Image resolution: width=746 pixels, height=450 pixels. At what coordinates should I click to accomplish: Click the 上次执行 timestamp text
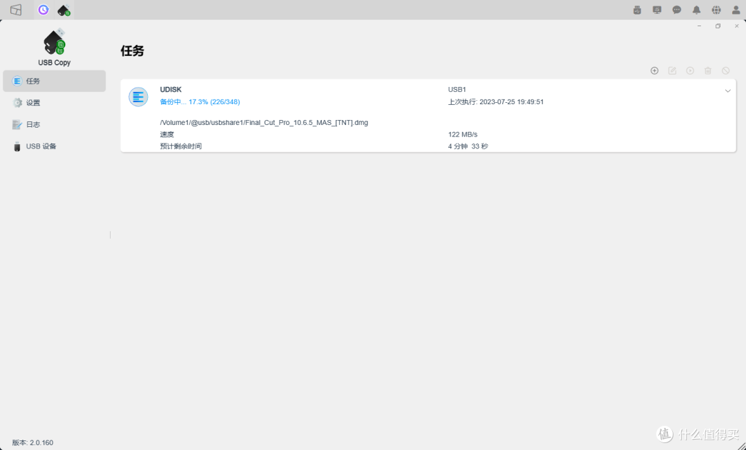[x=496, y=101]
